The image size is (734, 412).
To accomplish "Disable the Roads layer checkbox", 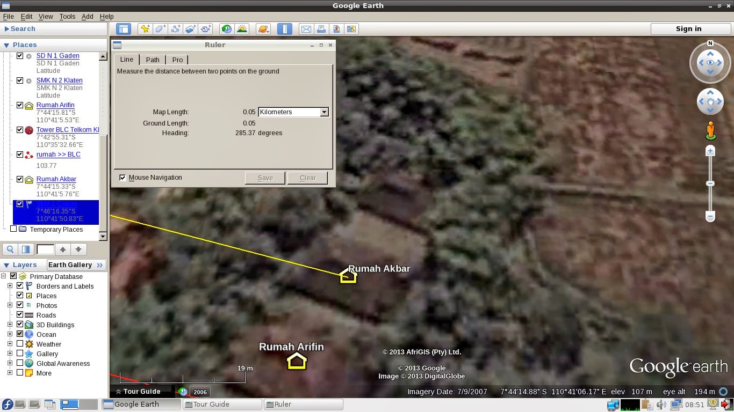I will coord(20,315).
